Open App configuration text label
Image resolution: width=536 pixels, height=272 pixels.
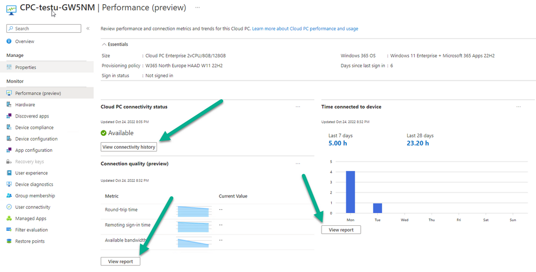click(x=33, y=150)
